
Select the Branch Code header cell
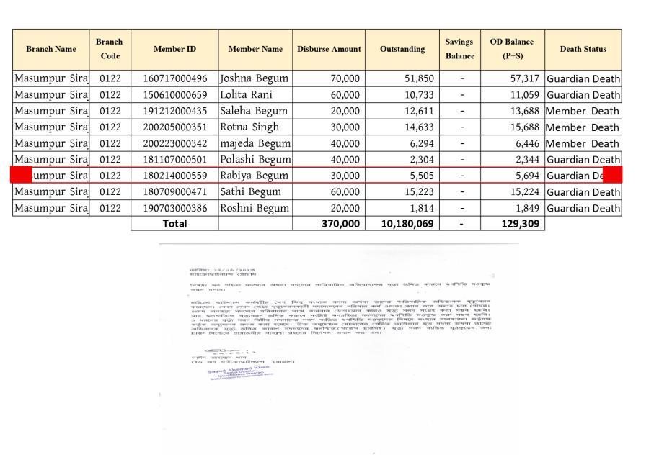click(110, 49)
